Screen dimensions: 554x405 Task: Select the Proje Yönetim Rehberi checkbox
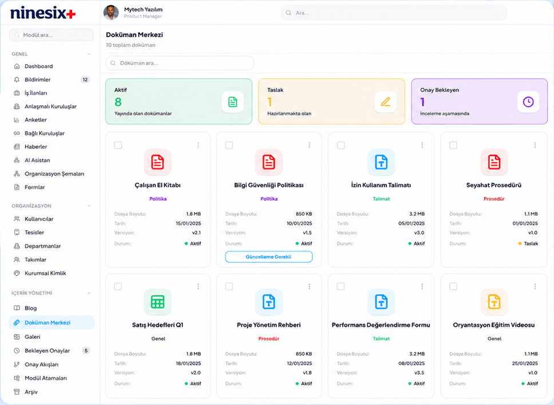(229, 286)
